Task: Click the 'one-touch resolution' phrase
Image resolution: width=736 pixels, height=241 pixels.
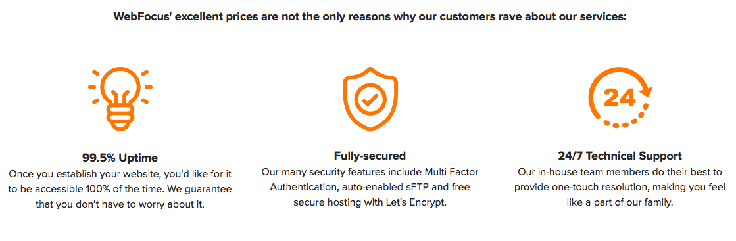Action: (598, 188)
